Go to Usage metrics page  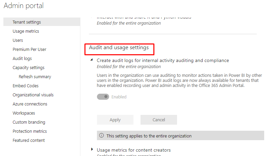pos(26,31)
